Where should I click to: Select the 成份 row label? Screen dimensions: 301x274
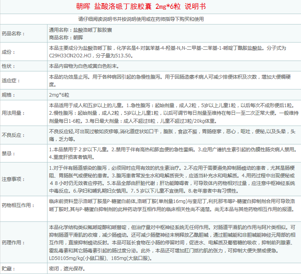tap(8, 52)
